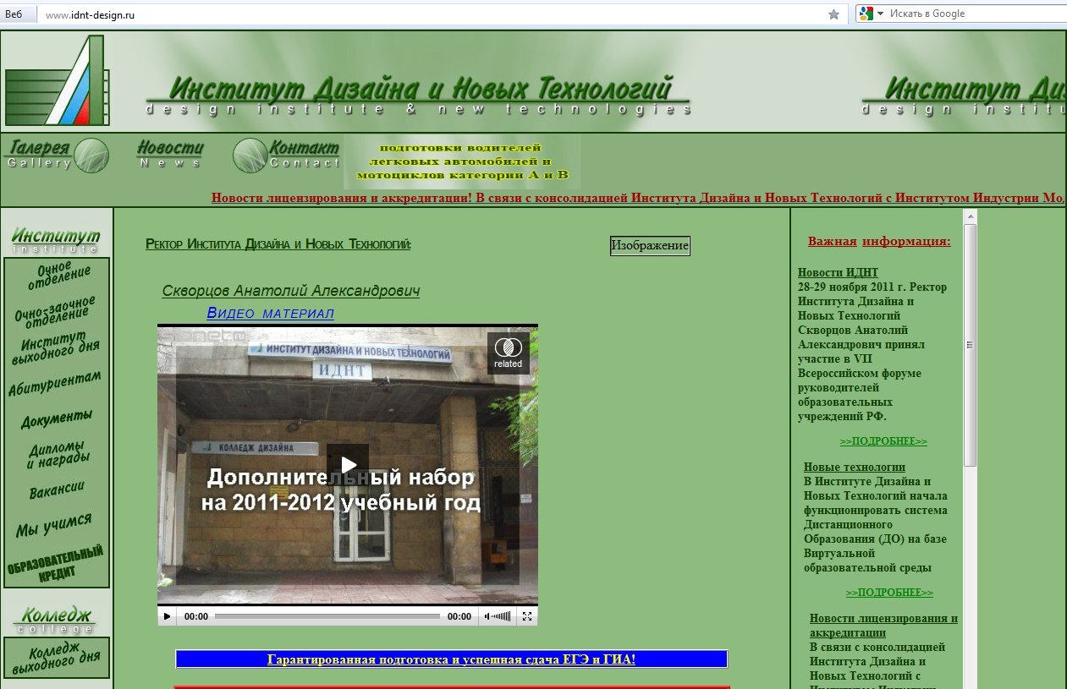Viewport: 1067px width, 689px height.
Task: Play the video with center play button
Action: 348,465
